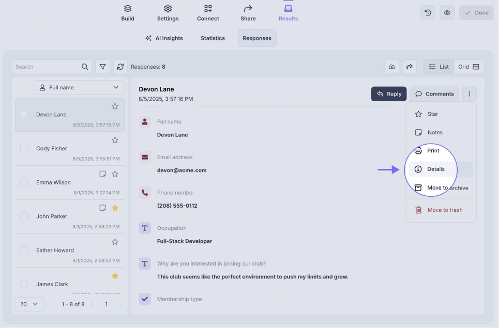Choose Details from the menu
This screenshot has width=499, height=328.
(435, 169)
